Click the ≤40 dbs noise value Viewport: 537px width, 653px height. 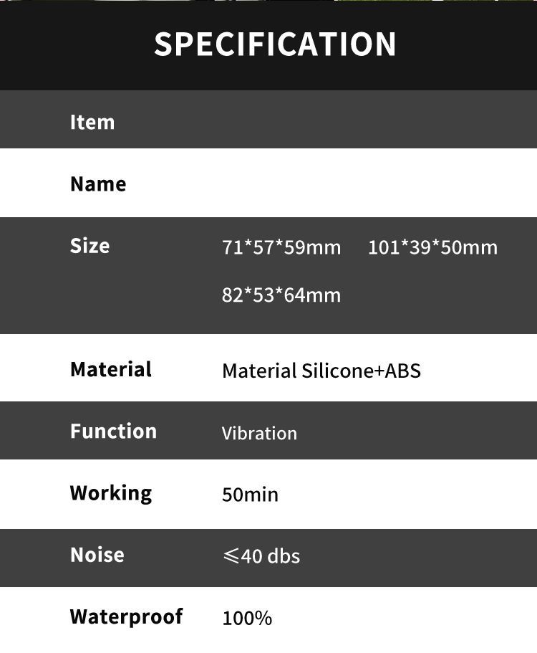point(261,556)
